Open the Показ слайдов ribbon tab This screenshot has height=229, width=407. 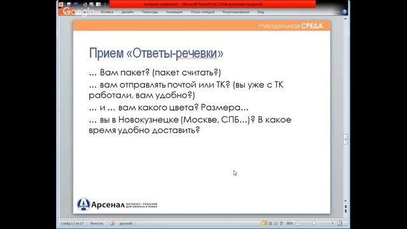[202, 12]
